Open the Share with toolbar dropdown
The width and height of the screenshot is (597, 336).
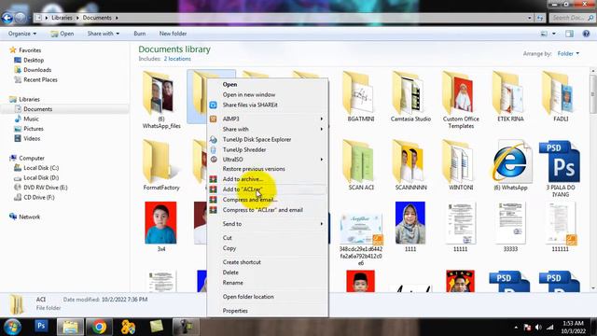pyautogui.click(x=104, y=34)
